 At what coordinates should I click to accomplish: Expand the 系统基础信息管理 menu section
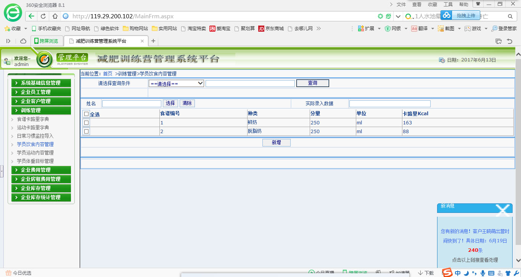[40, 83]
